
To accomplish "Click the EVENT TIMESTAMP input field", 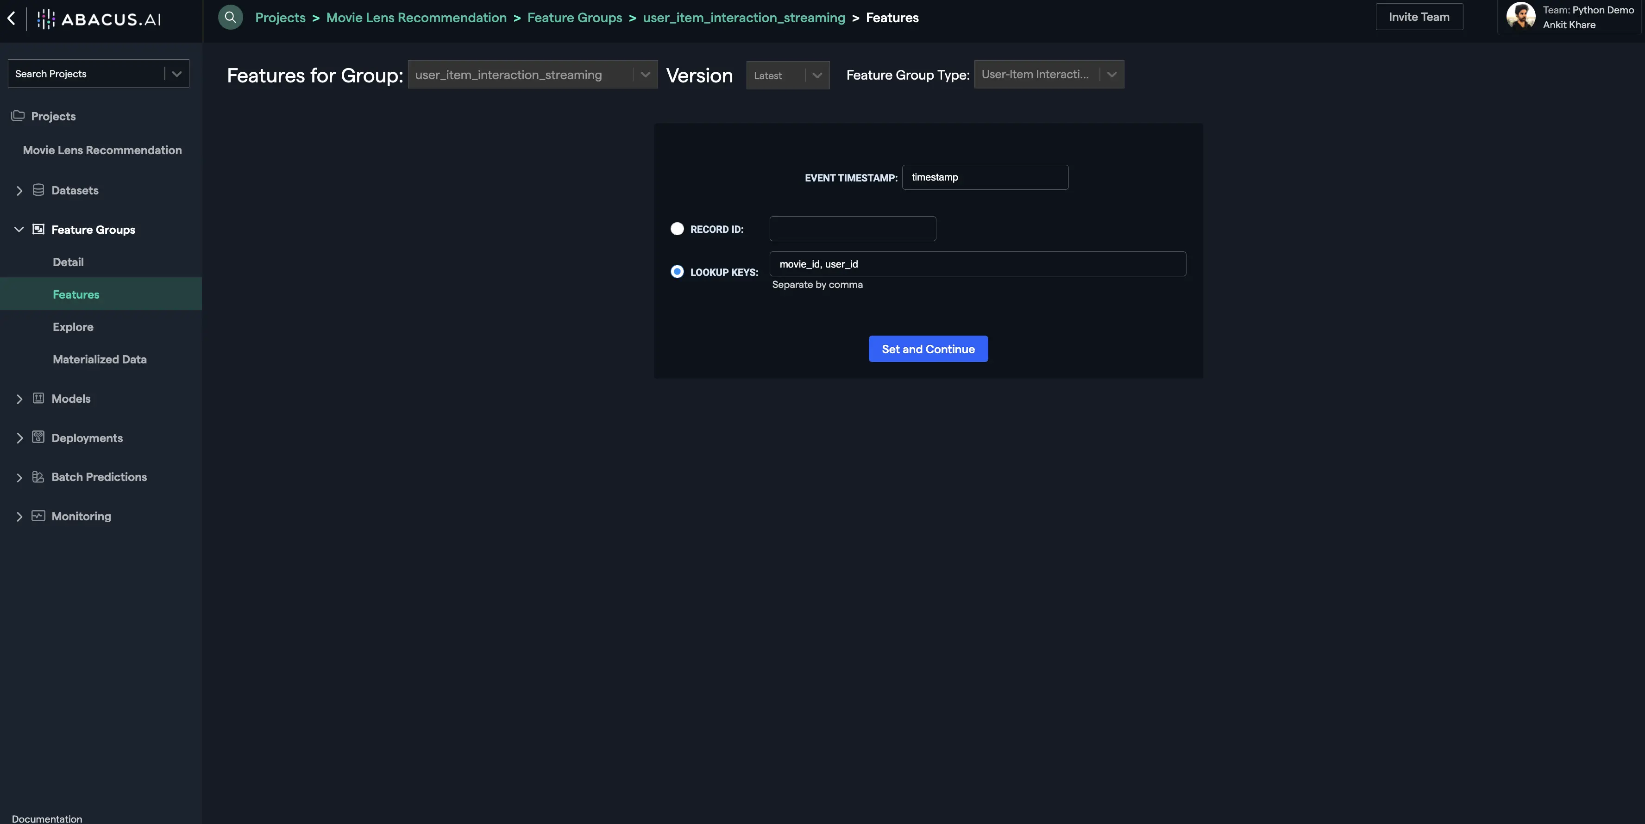I will click(986, 177).
